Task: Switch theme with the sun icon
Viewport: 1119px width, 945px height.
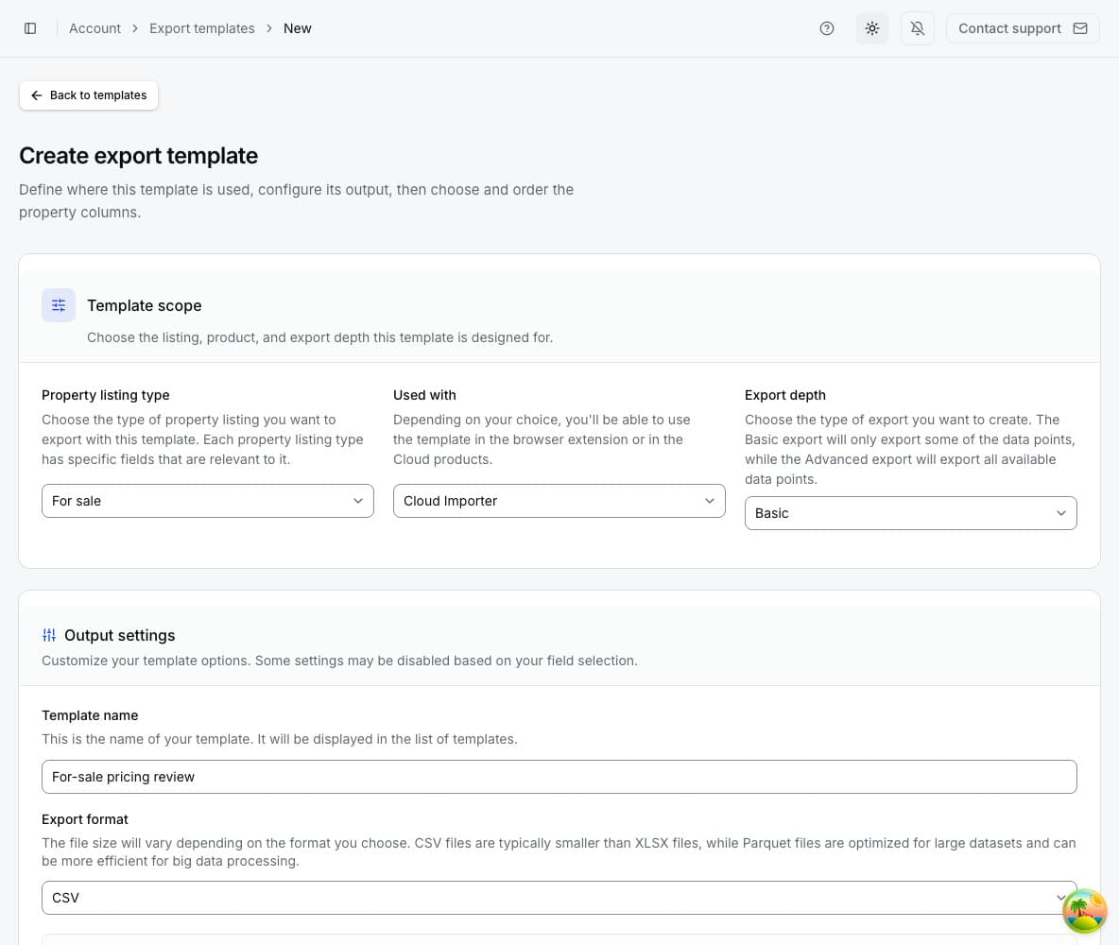Action: click(x=872, y=28)
